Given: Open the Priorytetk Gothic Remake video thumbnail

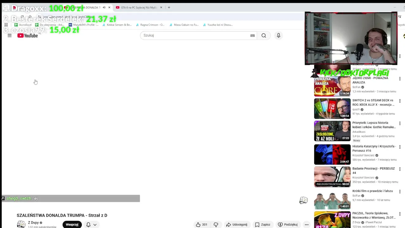Looking at the screenshot, I should pos(332,131).
